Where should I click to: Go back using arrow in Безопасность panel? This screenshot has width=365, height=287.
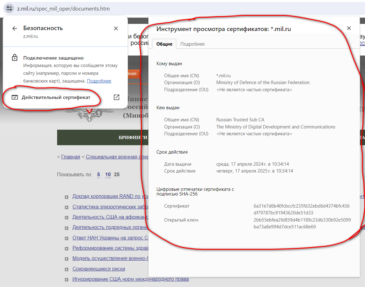pyautogui.click(x=15, y=29)
